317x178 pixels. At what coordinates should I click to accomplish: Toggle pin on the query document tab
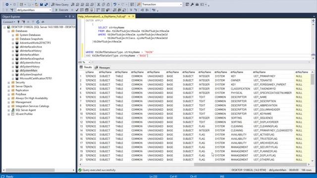tap(129, 16)
